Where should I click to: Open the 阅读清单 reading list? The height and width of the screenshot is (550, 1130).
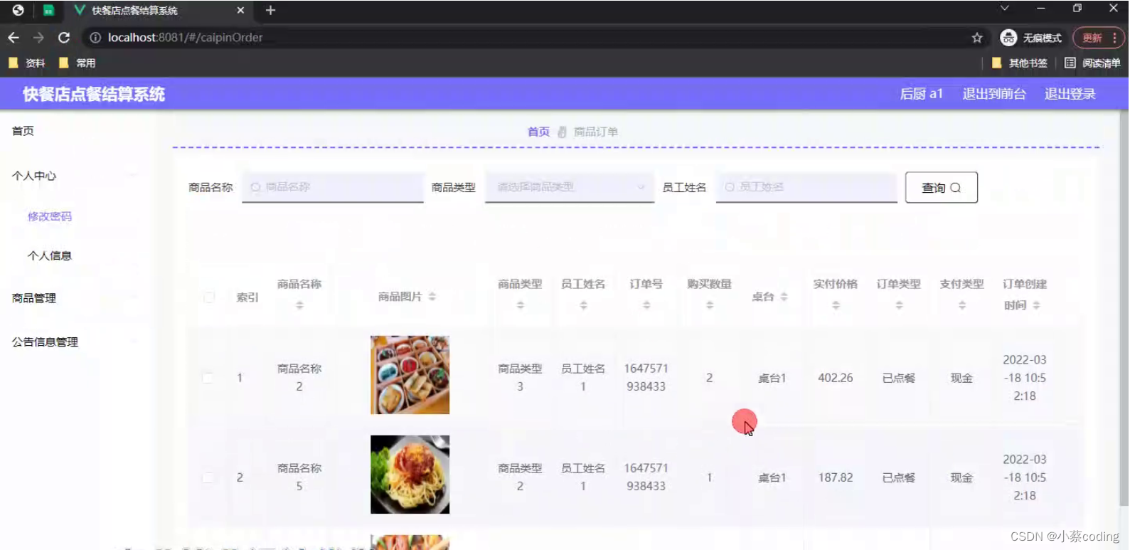pyautogui.click(x=1092, y=63)
